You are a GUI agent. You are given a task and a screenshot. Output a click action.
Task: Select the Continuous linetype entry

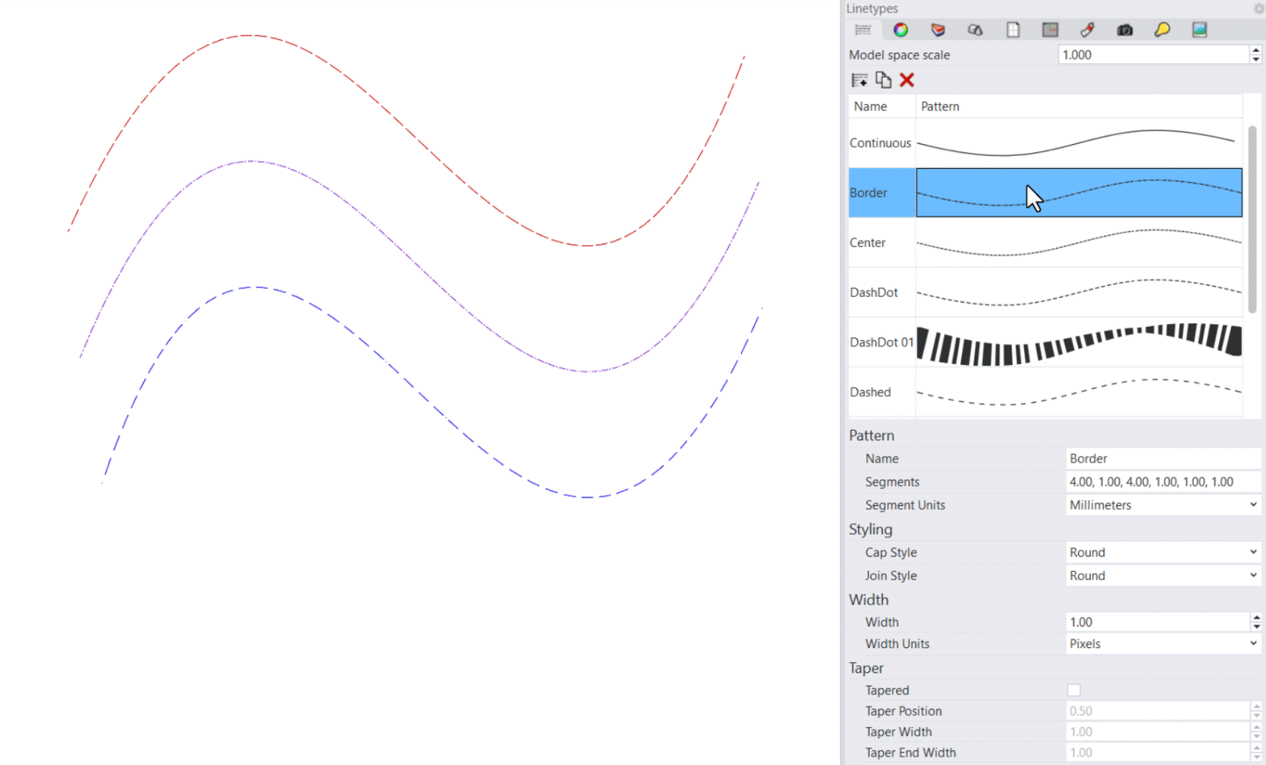[881, 143]
